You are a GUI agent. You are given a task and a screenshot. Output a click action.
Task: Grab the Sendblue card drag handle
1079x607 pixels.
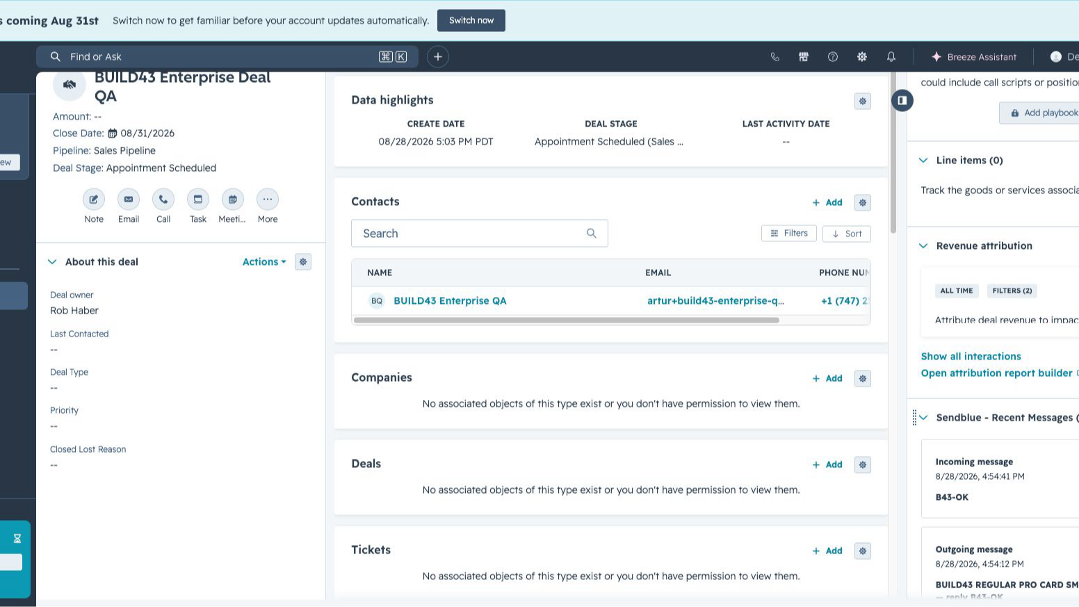tap(914, 418)
